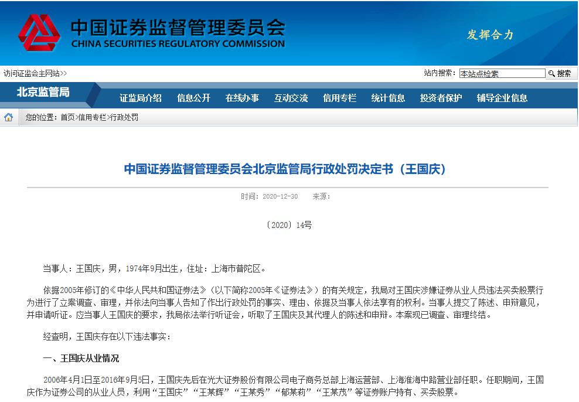Click the paragraph beginning 2006年4月1日至2016年9月5日
Screen dimensions: 579x402
(x=285, y=386)
